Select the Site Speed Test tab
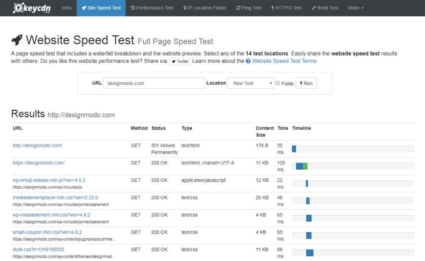The width and height of the screenshot is (425, 261). point(101,7)
